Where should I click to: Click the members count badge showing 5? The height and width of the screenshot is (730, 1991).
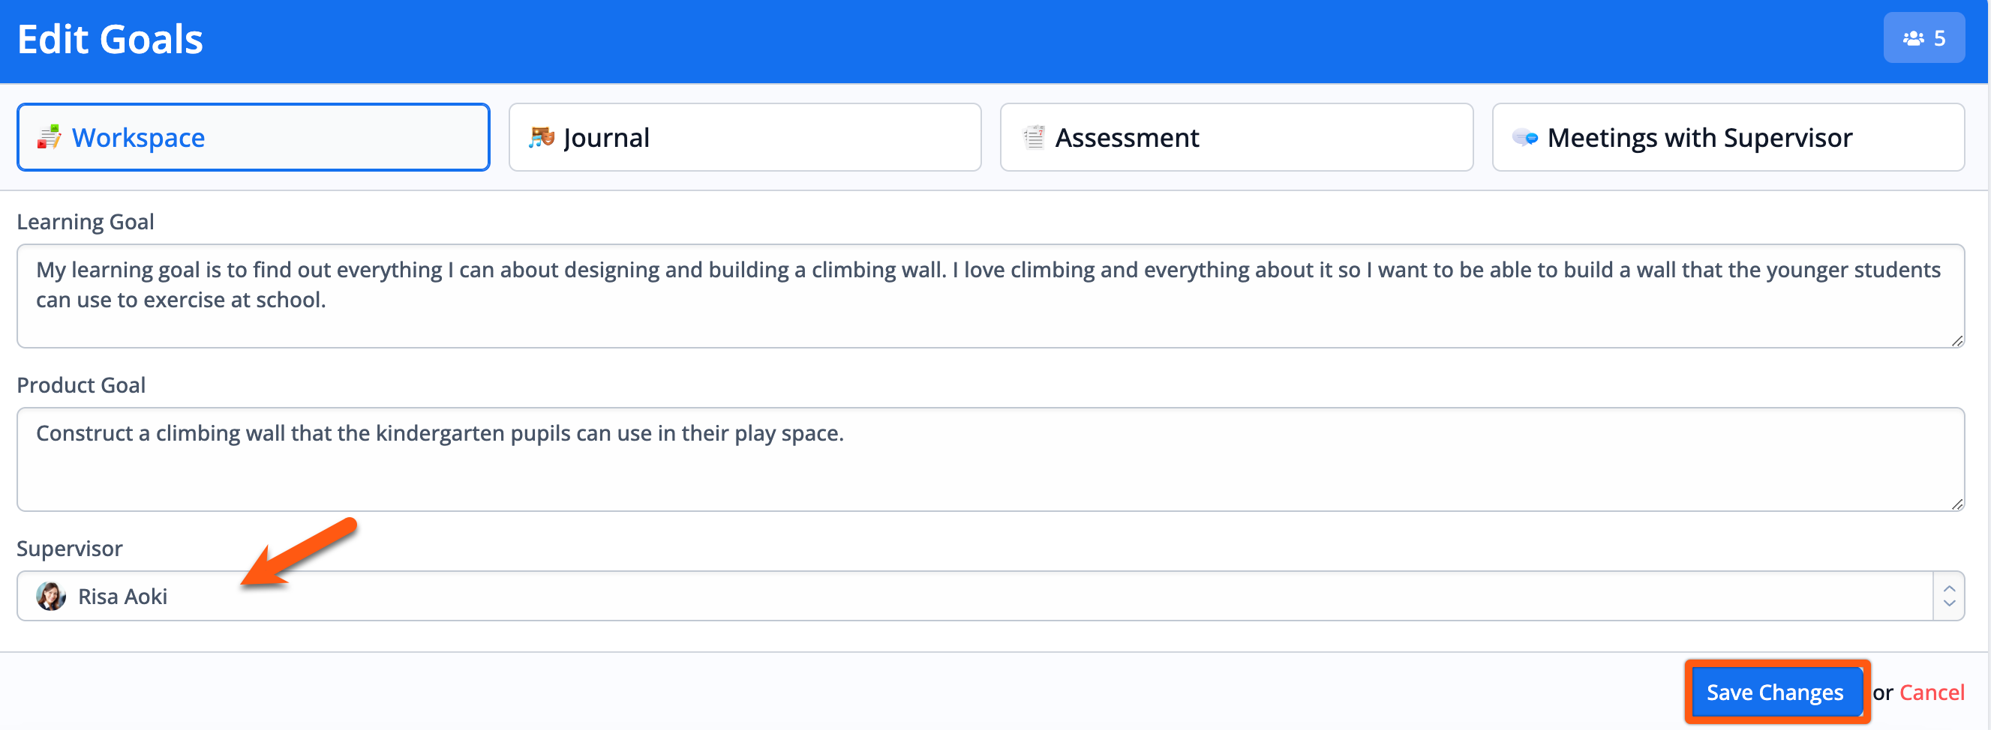tap(1923, 38)
